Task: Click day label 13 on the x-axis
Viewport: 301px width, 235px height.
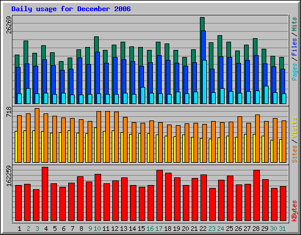Action: point(123,229)
